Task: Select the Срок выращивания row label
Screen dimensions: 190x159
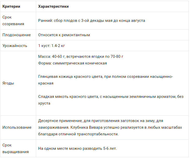Action: click(15, 148)
